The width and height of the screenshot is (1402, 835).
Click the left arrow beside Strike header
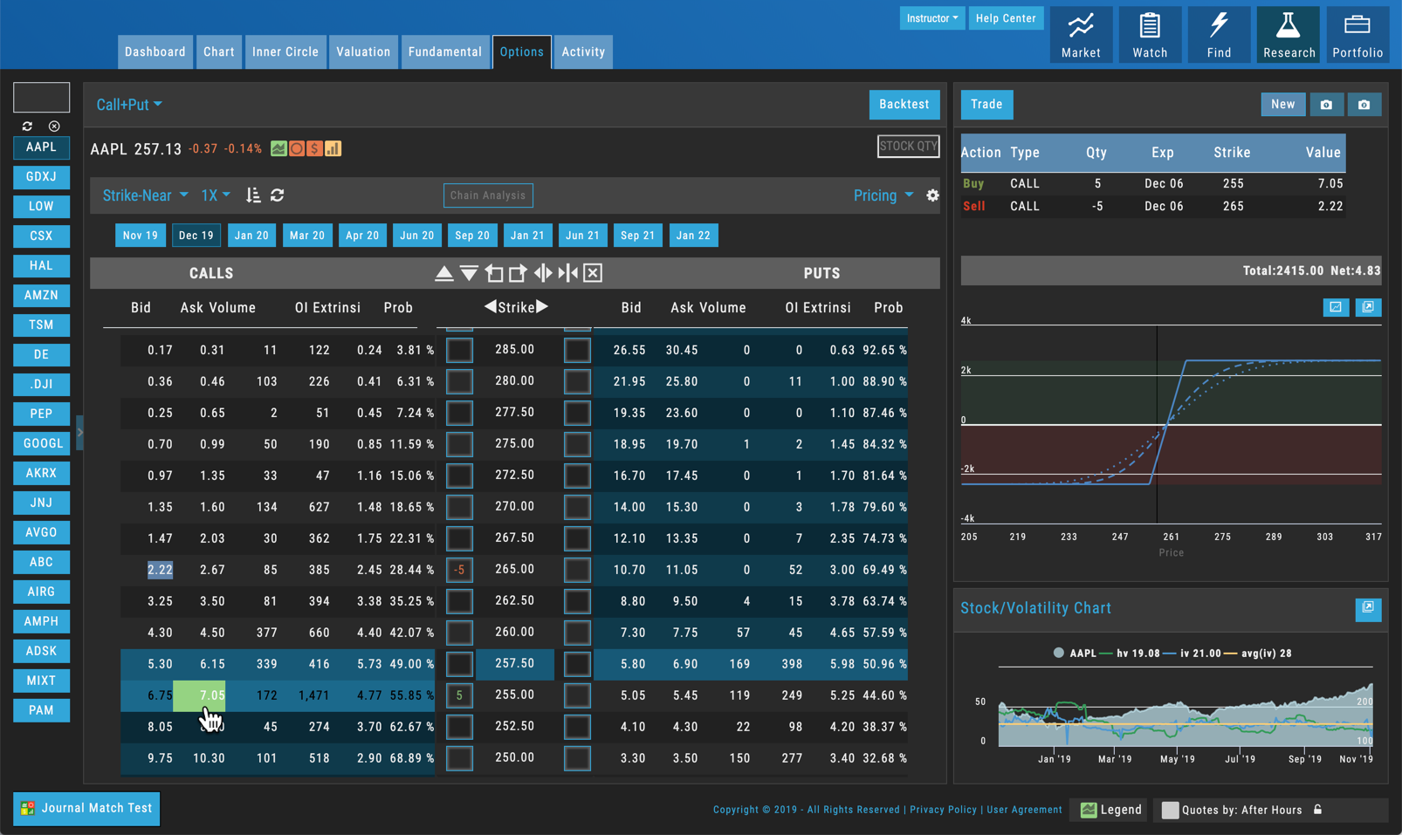click(491, 306)
